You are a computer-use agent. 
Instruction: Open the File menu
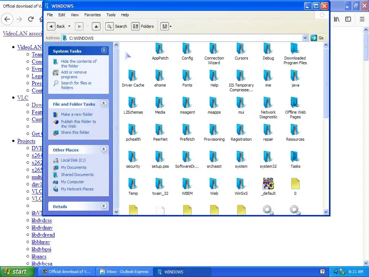point(50,15)
